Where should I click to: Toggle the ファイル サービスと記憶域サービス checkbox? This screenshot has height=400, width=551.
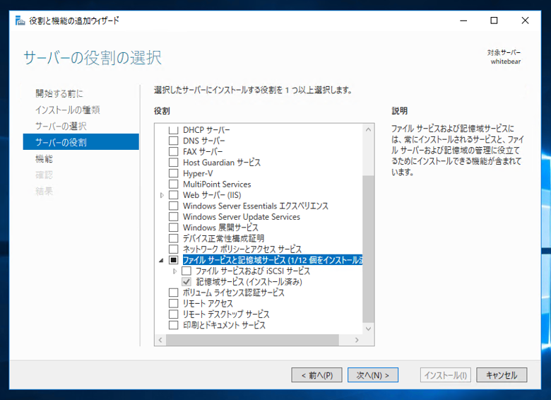tap(173, 260)
